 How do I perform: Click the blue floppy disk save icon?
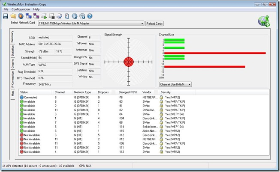pos(6,16)
